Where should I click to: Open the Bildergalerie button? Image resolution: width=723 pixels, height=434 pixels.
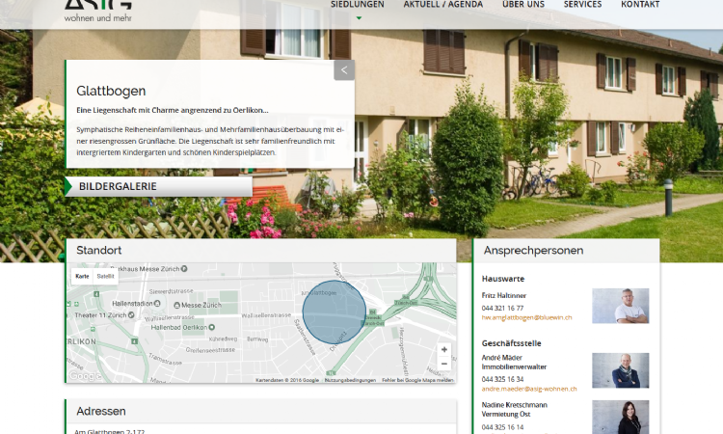pyautogui.click(x=159, y=186)
